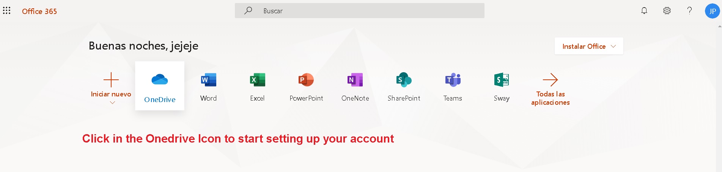This screenshot has height=172, width=722.
Task: Open settings with the gear icon
Action: click(667, 11)
